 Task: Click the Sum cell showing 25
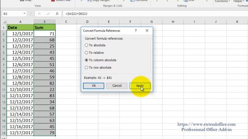coord(45,46)
